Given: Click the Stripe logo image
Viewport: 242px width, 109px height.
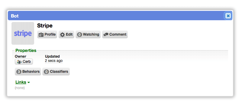Looking at the screenshot, I should [x=23, y=33].
